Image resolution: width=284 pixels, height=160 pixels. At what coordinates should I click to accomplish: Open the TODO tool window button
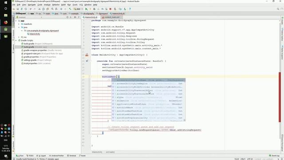(x=30, y=156)
